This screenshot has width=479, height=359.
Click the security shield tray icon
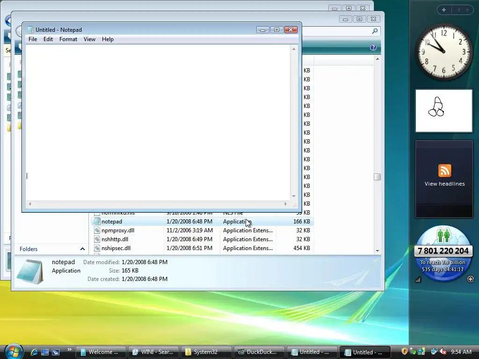[405, 352]
